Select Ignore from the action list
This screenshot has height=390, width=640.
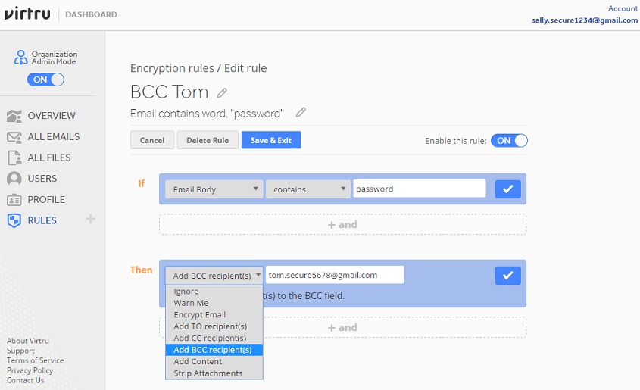[x=214, y=292]
